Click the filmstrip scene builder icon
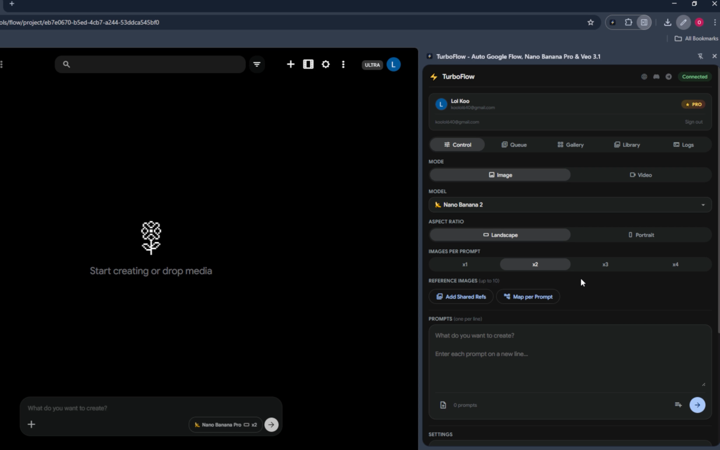 308,65
